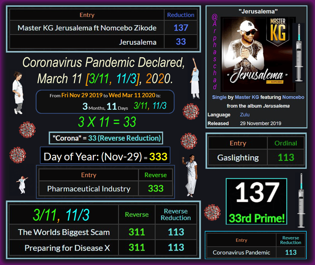The height and width of the screenshot is (265, 315).
Task: Click the 'Coronavirus Pandemic Declared,' headline
Action: [x=103, y=62]
